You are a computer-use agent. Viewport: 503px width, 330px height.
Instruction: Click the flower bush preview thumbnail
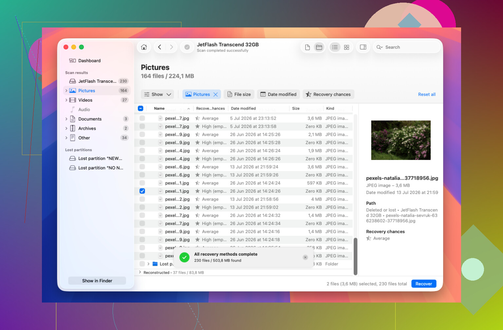tap(401, 140)
